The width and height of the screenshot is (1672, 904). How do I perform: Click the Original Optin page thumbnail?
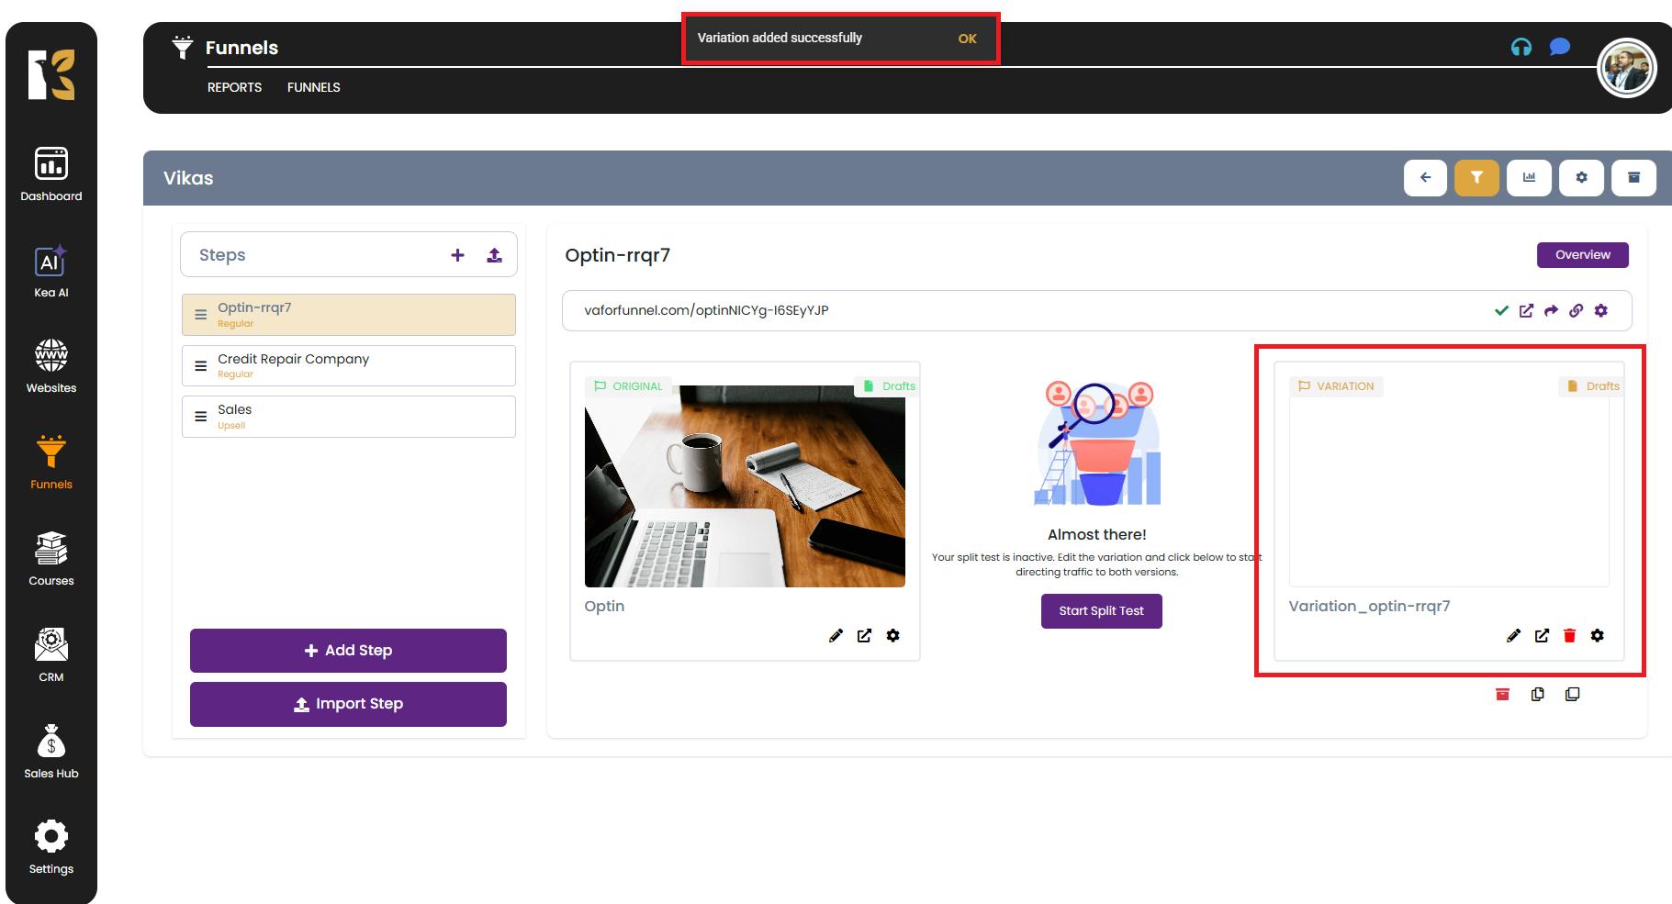tap(745, 486)
